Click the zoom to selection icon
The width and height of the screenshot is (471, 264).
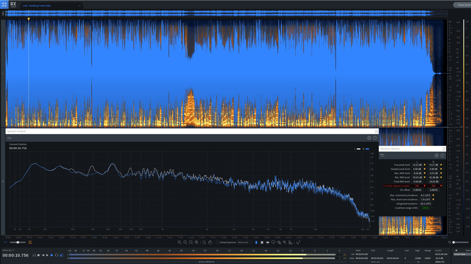(x=191, y=242)
